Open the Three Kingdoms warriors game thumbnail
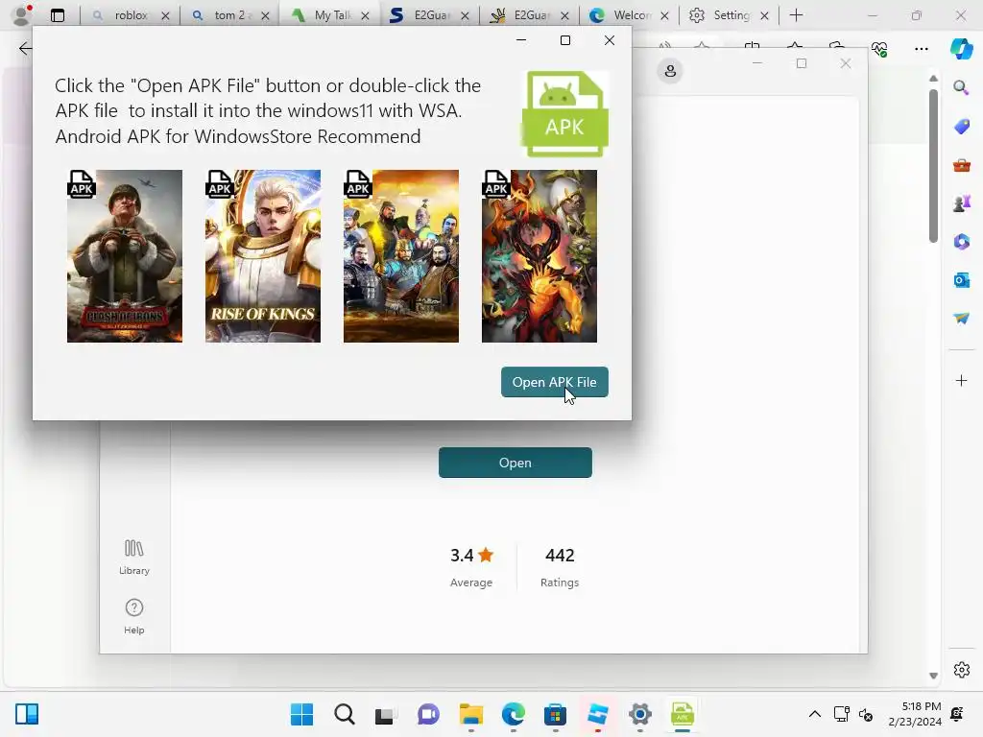983x737 pixels. tap(401, 255)
